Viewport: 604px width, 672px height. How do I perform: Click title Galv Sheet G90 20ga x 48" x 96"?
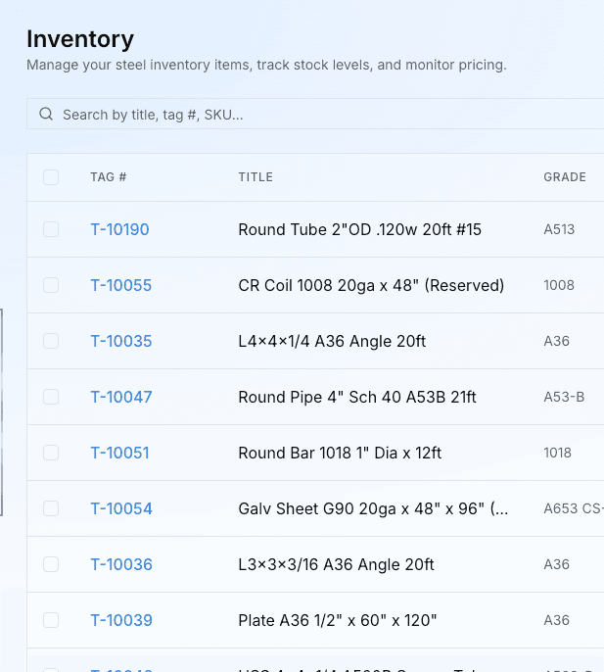pos(373,508)
